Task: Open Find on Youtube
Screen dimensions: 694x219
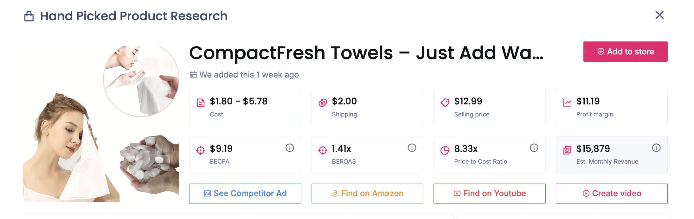Action: (489, 193)
